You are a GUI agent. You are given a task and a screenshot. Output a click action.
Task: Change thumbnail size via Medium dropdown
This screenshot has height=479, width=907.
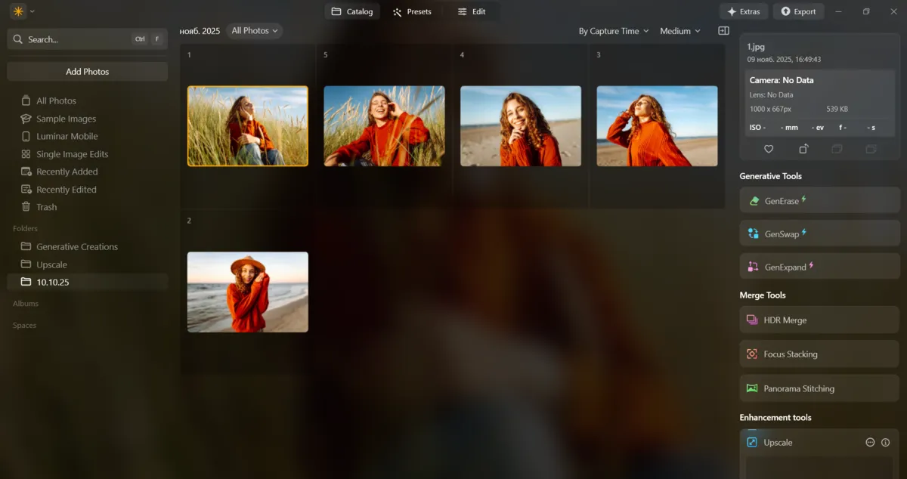[678, 30]
